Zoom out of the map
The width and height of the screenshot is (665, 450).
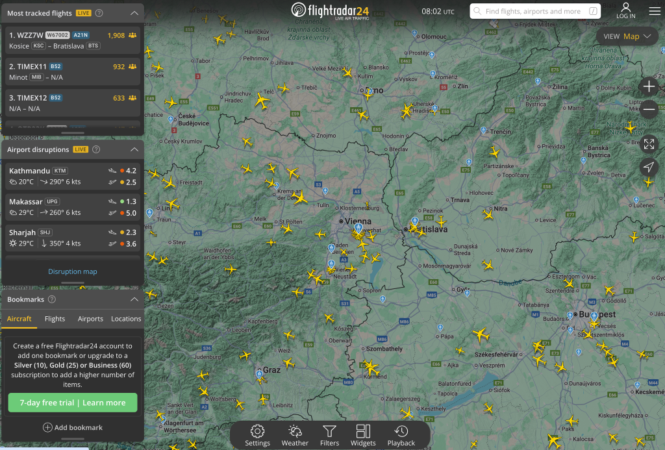point(649,108)
